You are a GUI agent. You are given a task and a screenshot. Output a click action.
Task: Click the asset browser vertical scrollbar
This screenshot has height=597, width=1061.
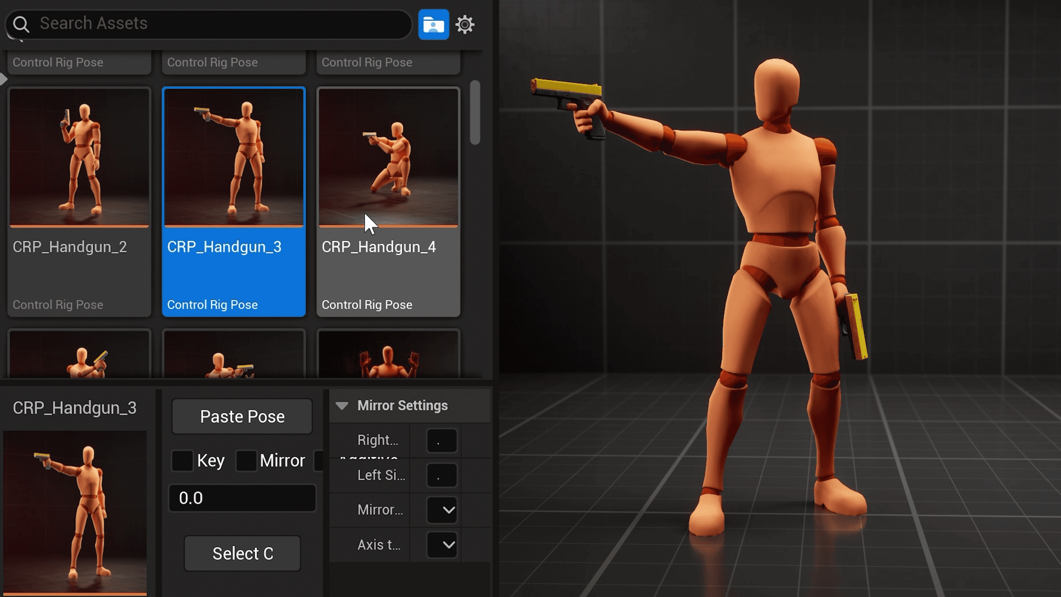click(475, 113)
